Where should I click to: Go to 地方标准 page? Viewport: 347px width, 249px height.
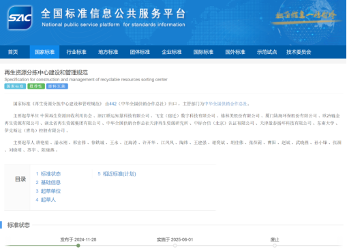click(x=108, y=52)
